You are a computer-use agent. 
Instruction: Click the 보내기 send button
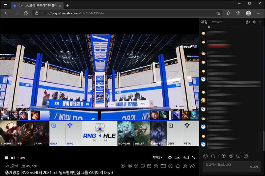[254, 167]
